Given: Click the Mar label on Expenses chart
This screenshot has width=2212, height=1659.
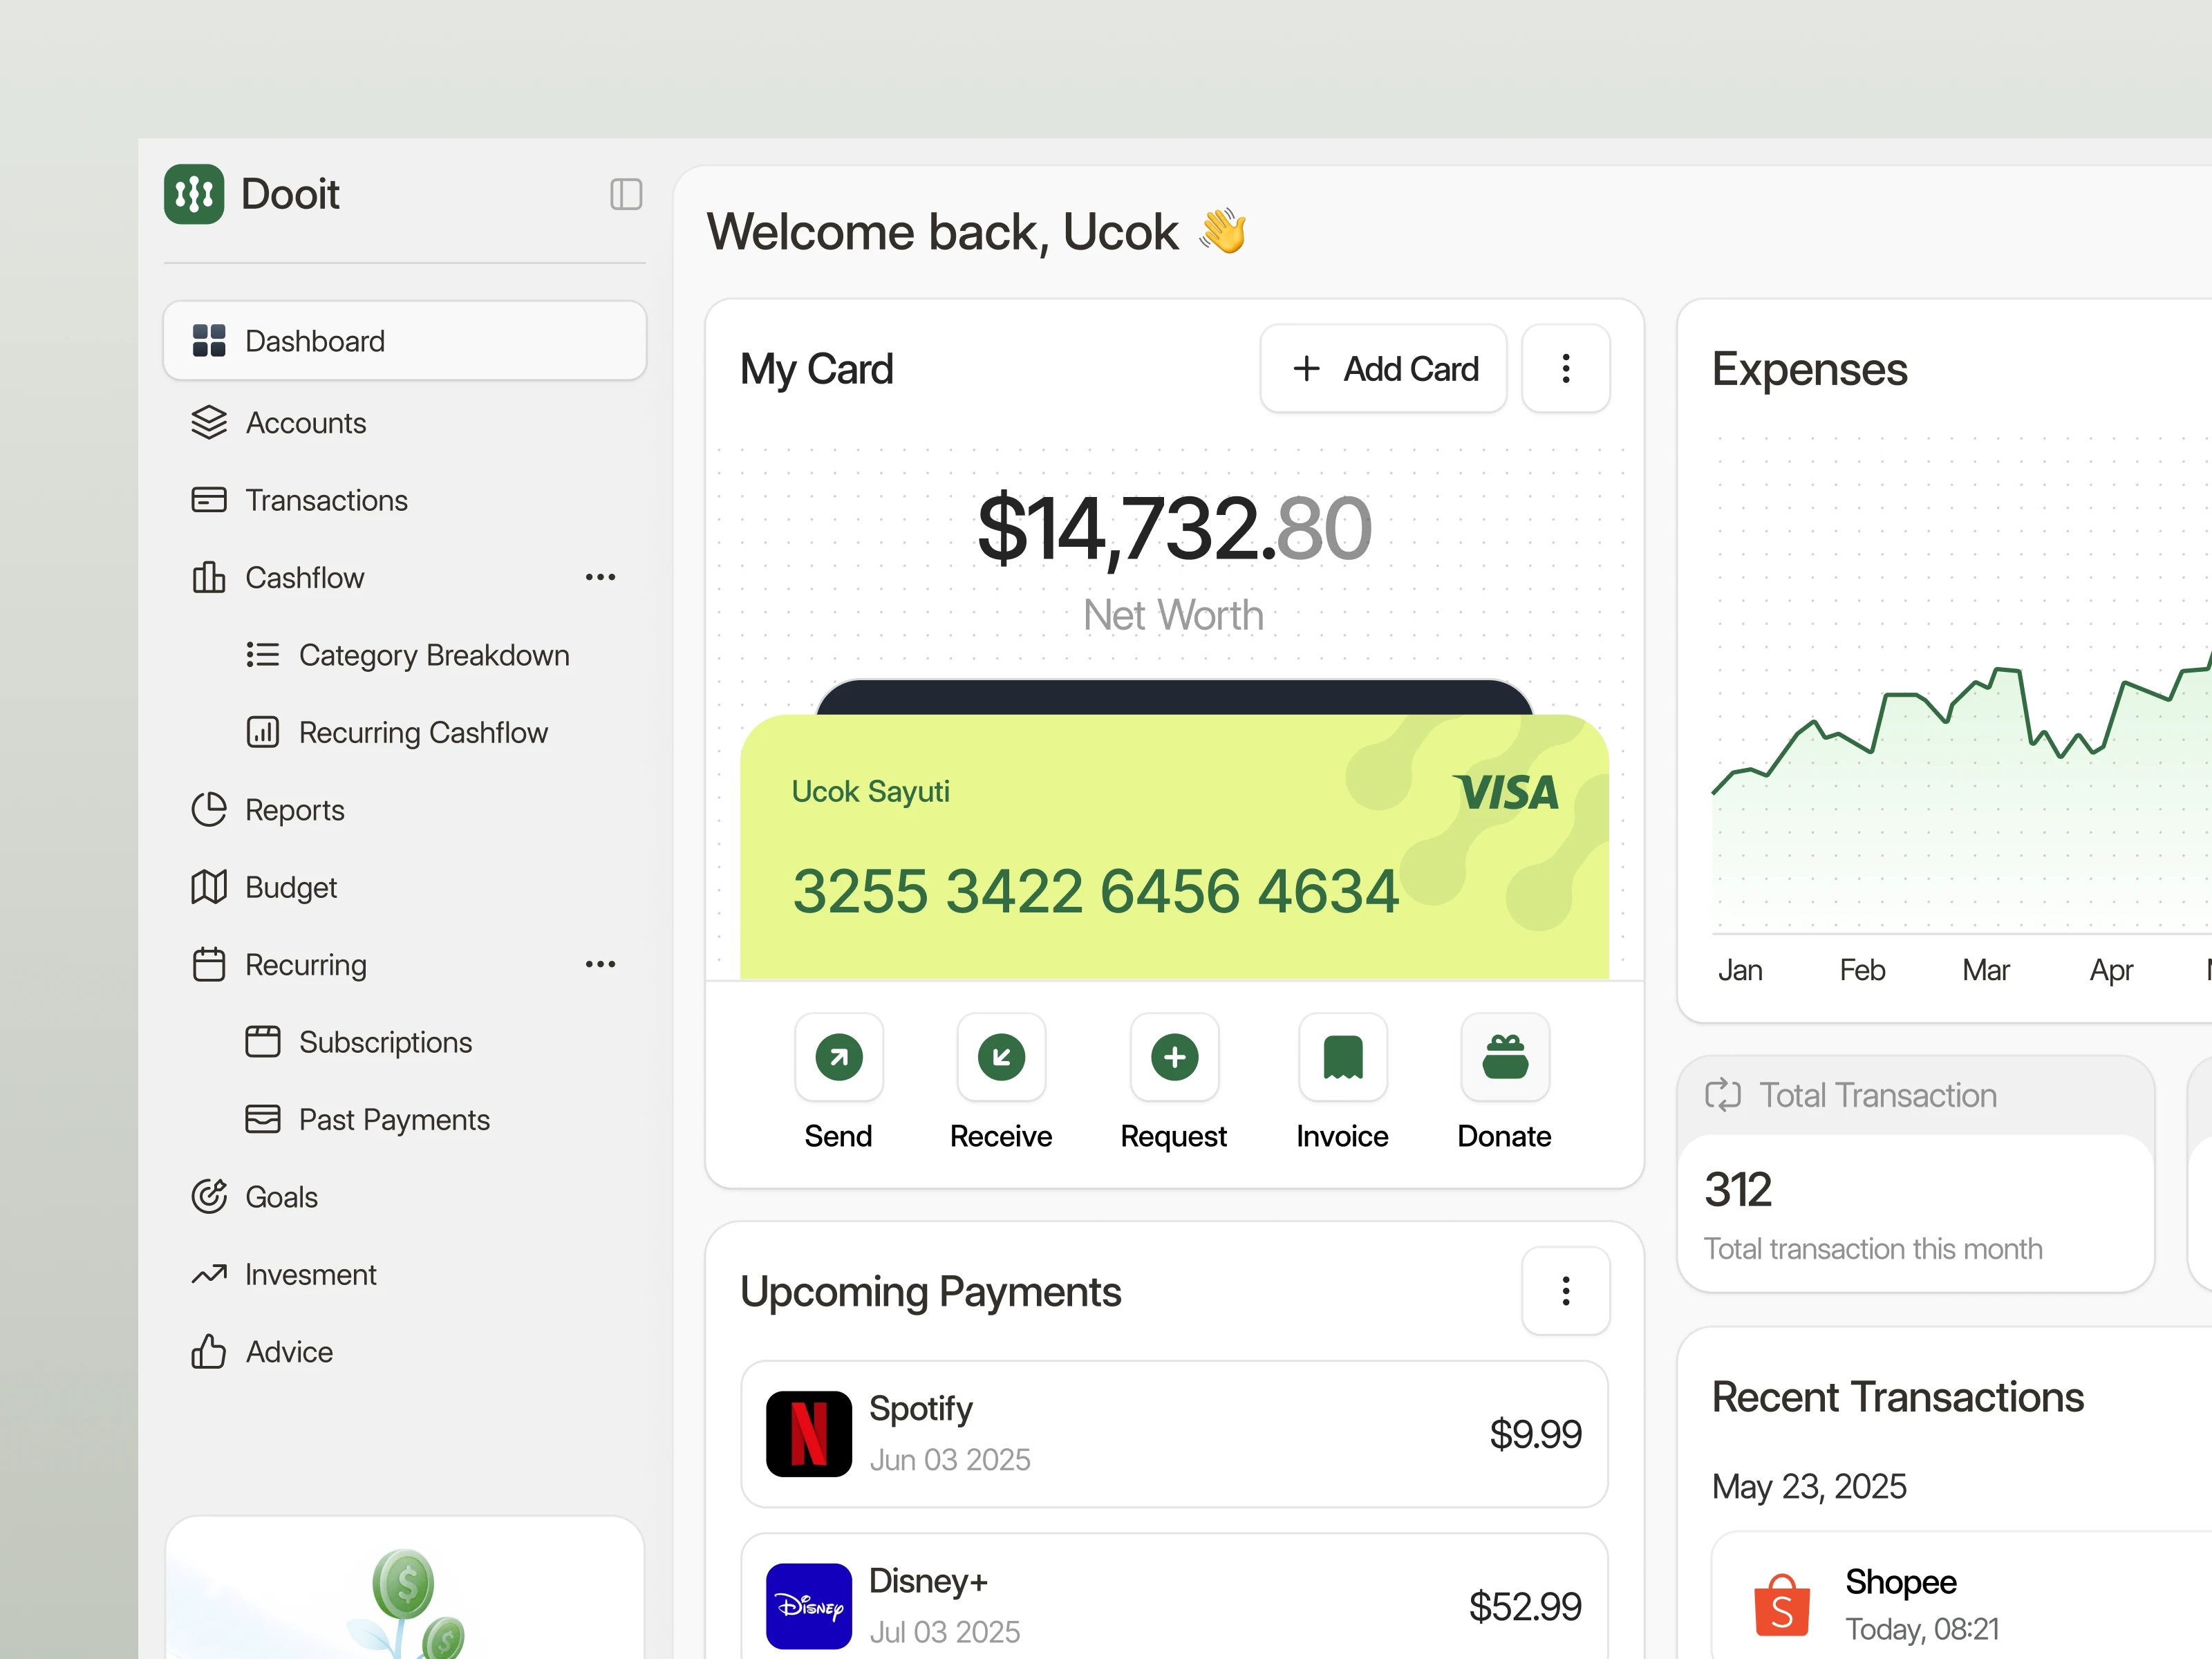Looking at the screenshot, I should pyautogui.click(x=1986, y=970).
